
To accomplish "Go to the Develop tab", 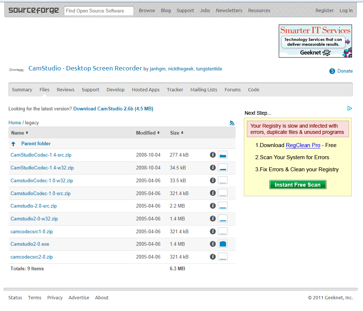I will (115, 90).
